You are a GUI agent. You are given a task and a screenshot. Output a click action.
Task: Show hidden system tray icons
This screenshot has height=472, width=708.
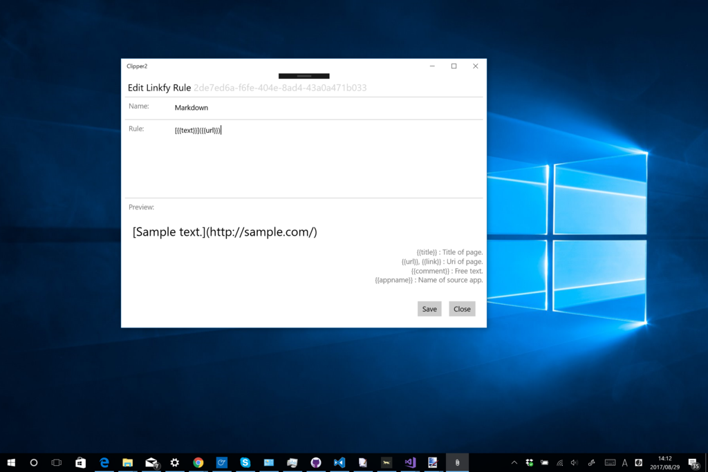[514, 462]
